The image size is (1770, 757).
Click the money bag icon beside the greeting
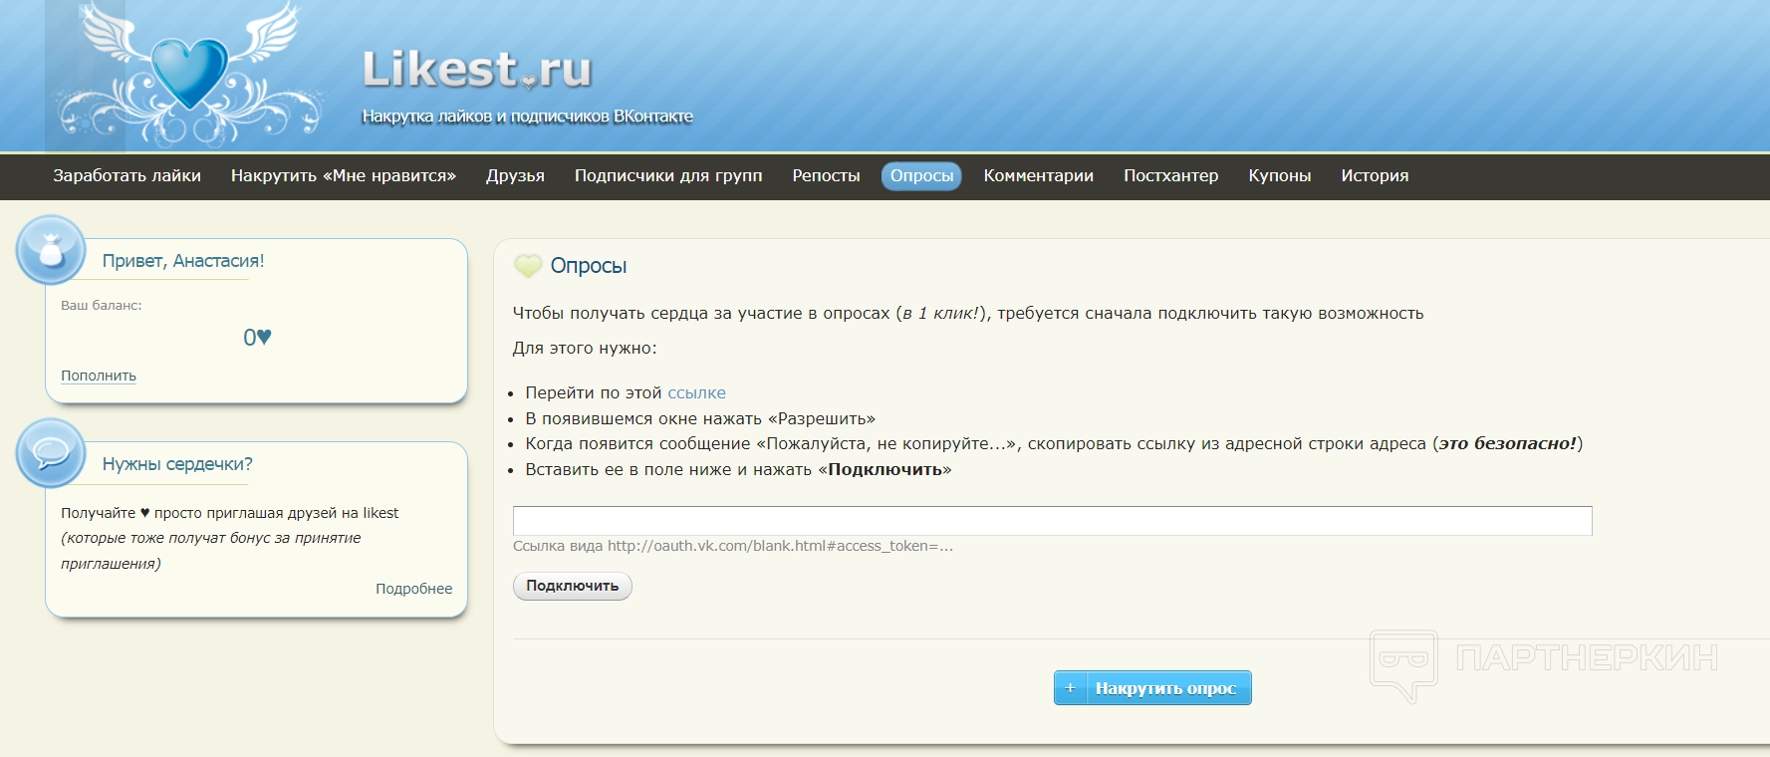(x=51, y=249)
